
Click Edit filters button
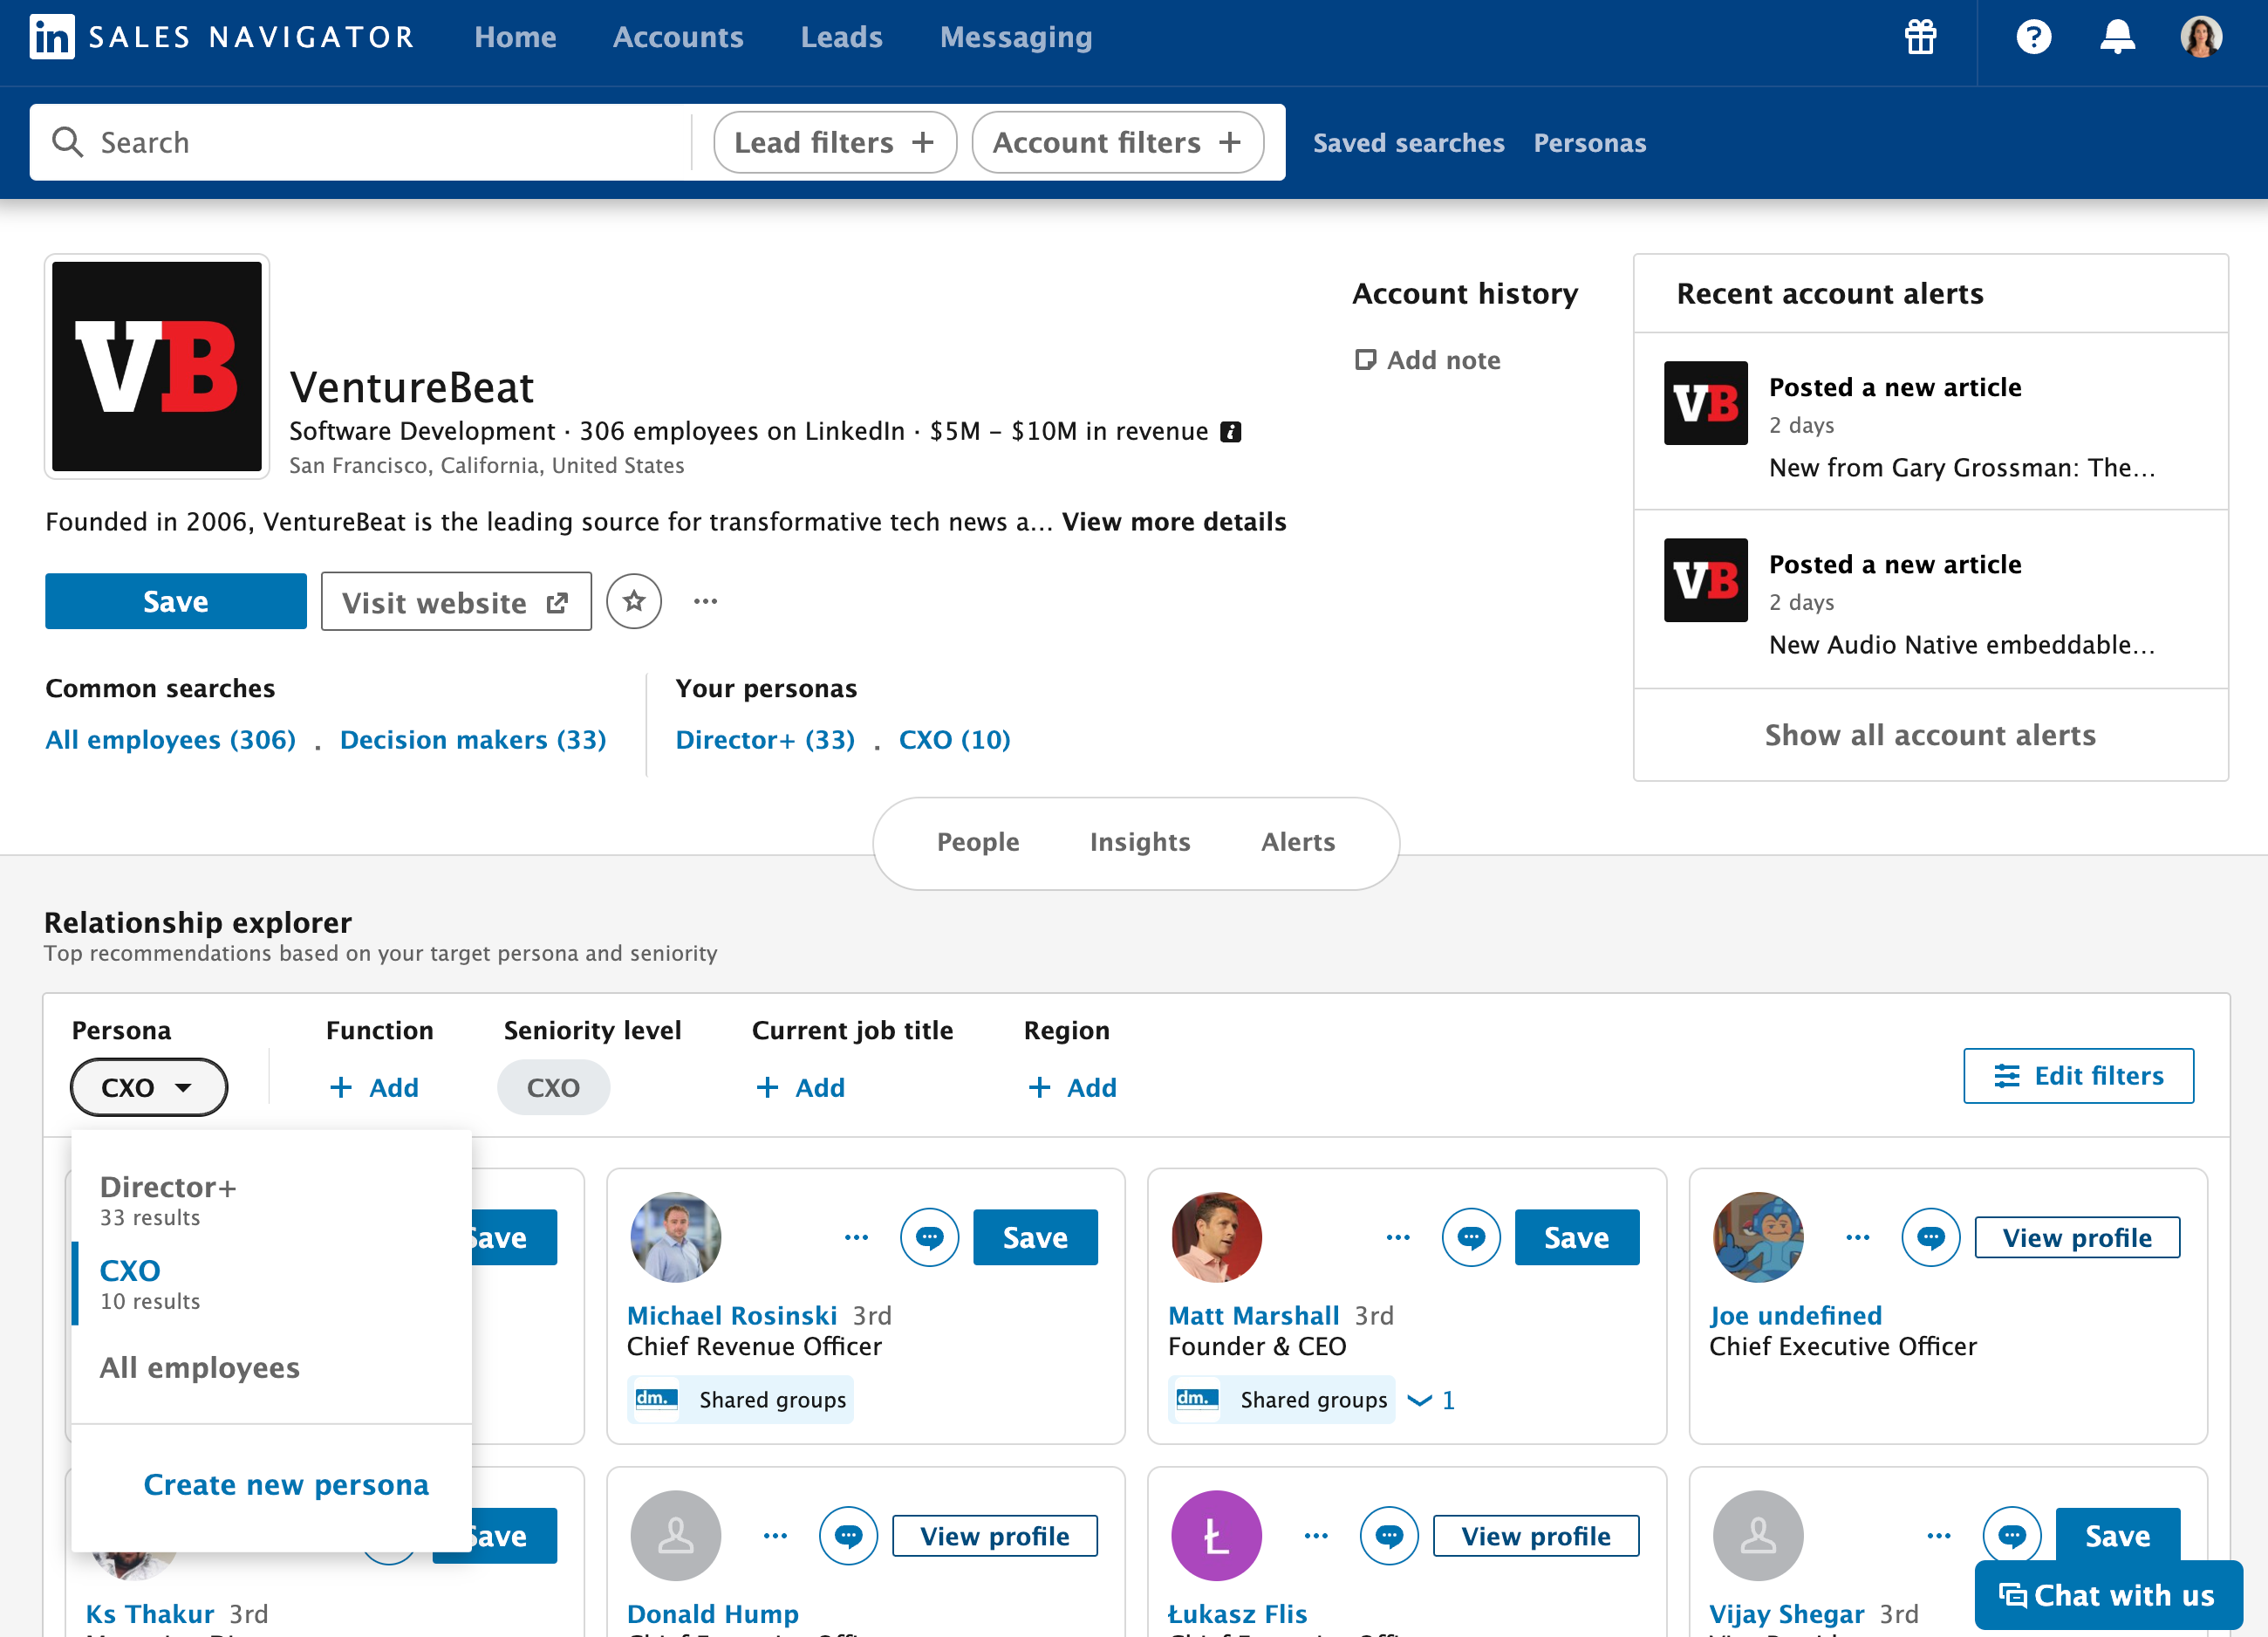pyautogui.click(x=2078, y=1077)
